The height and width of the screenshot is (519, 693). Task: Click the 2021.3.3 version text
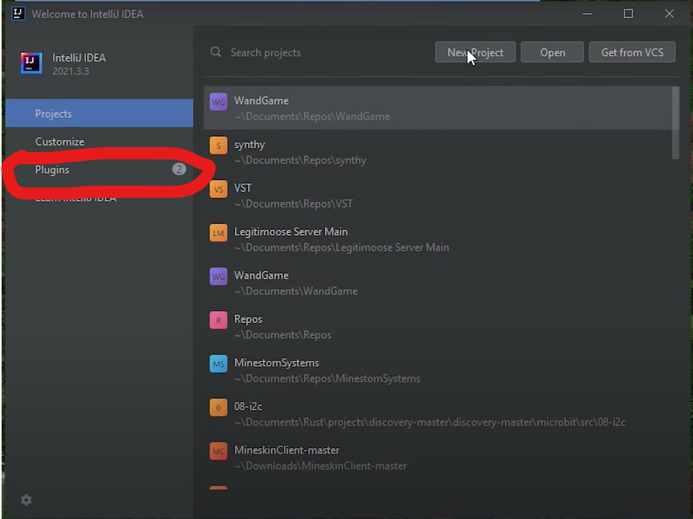(x=71, y=71)
